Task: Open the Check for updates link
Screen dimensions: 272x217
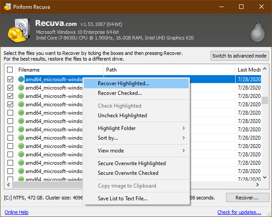Action: click(x=239, y=212)
